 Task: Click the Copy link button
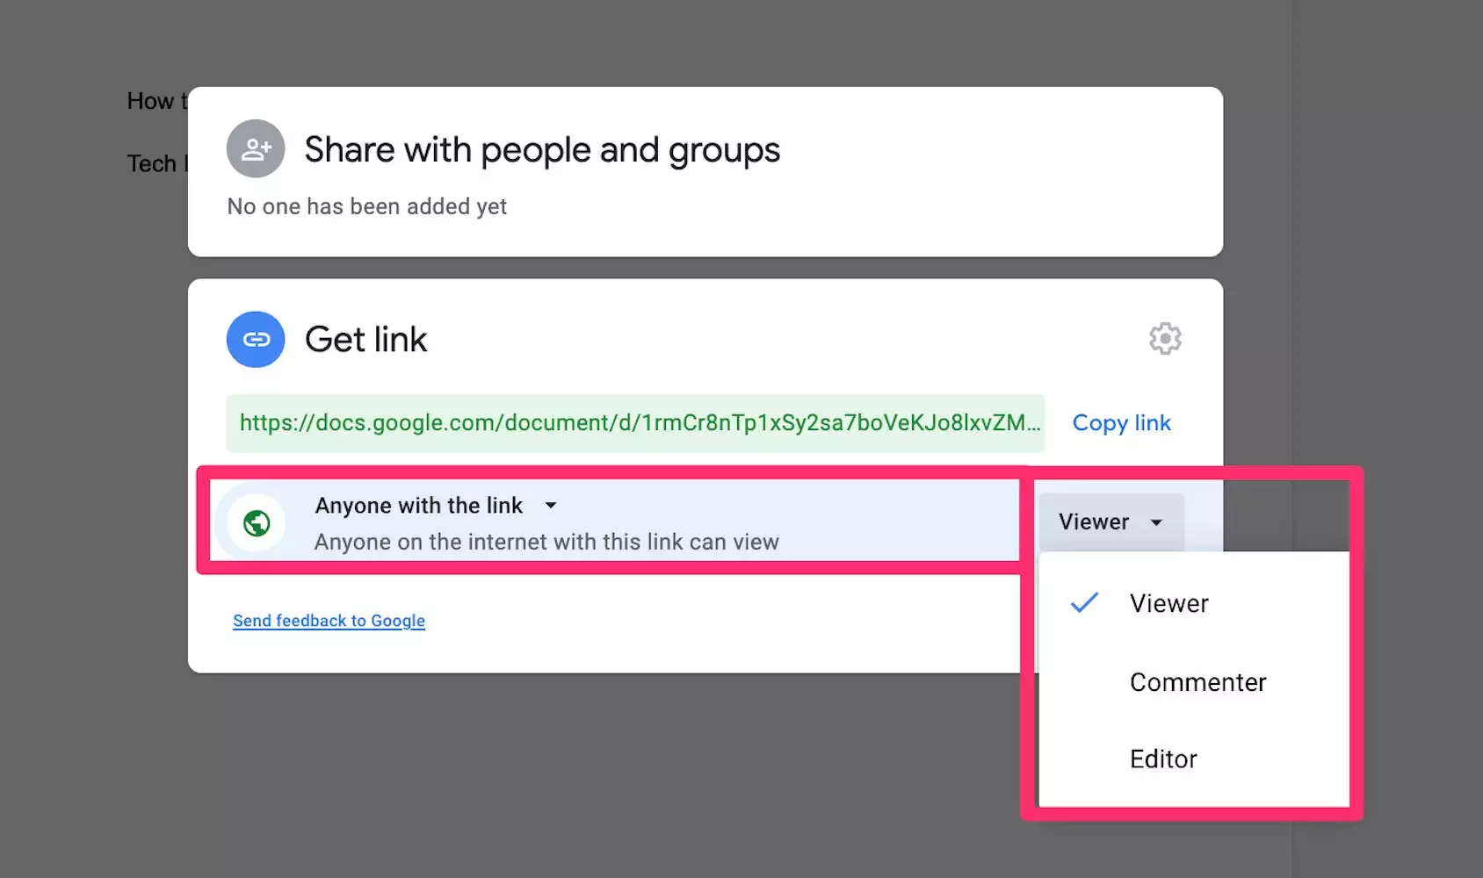tap(1121, 423)
